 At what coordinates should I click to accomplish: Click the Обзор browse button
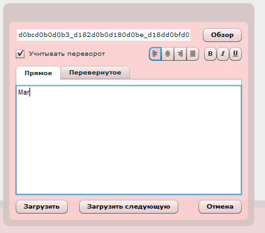(222, 35)
